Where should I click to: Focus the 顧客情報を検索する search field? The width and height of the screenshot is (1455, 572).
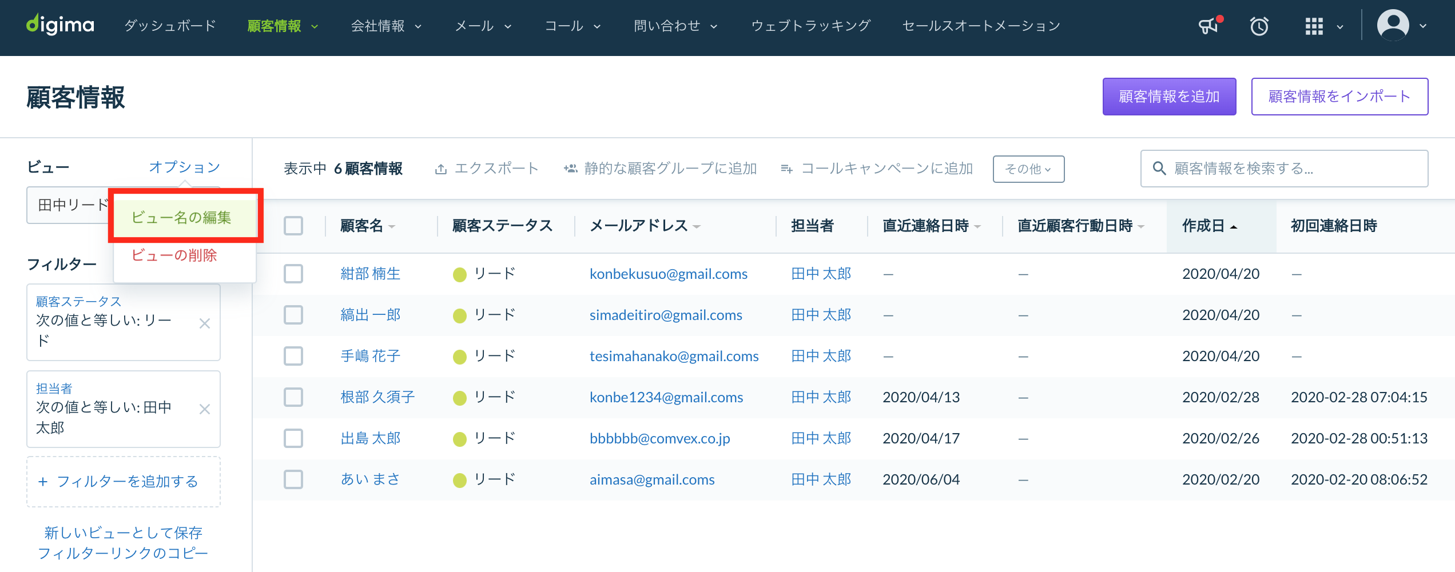(1284, 169)
